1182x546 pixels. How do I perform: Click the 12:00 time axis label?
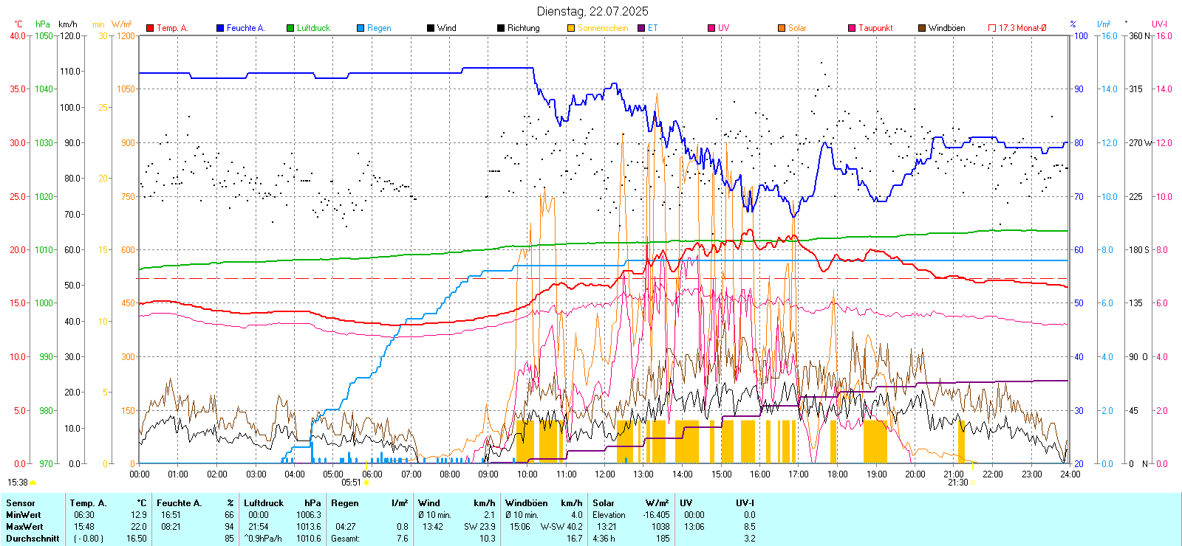pyautogui.click(x=604, y=474)
